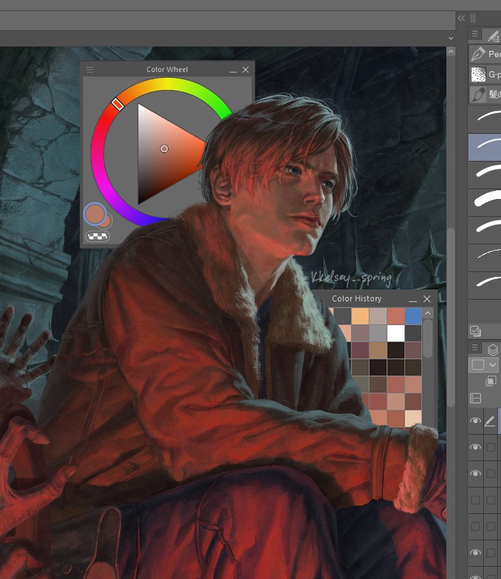Viewport: 501px width, 579px height.
Task: Click the Color History title text
Action: [x=356, y=298]
